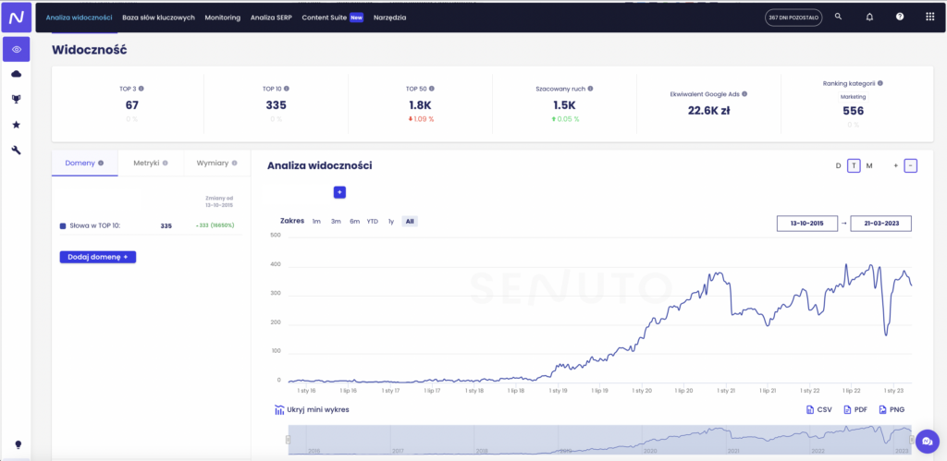The width and height of the screenshot is (947, 461).
Task: Click start date field 13-10-2015
Action: (807, 224)
